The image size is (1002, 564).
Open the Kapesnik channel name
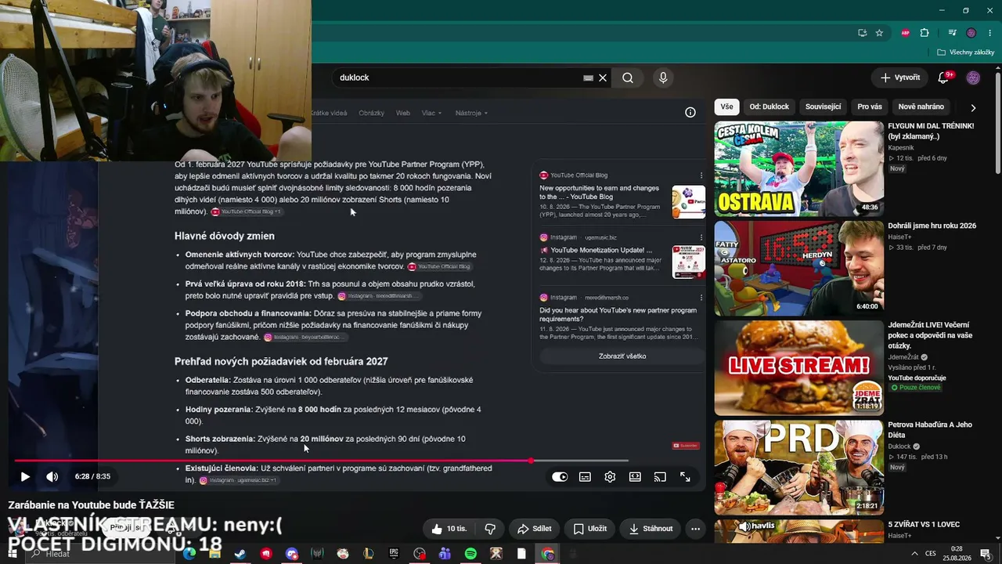[901, 147]
